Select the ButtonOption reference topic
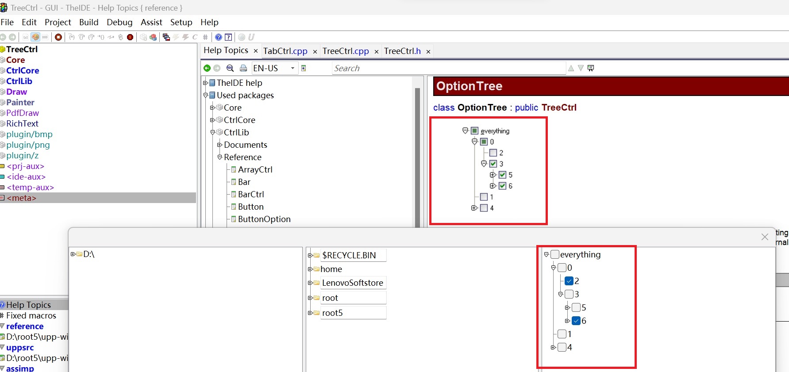Image resolution: width=789 pixels, height=372 pixels. [x=264, y=219]
